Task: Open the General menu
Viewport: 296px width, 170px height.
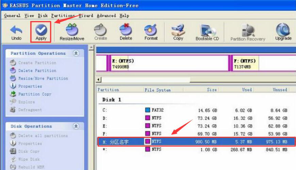Action: click(x=12, y=16)
